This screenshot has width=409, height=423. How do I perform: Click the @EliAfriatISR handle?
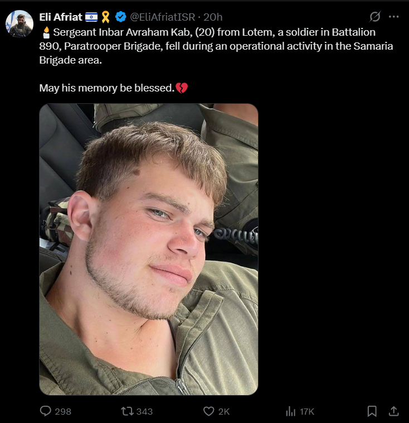click(163, 17)
